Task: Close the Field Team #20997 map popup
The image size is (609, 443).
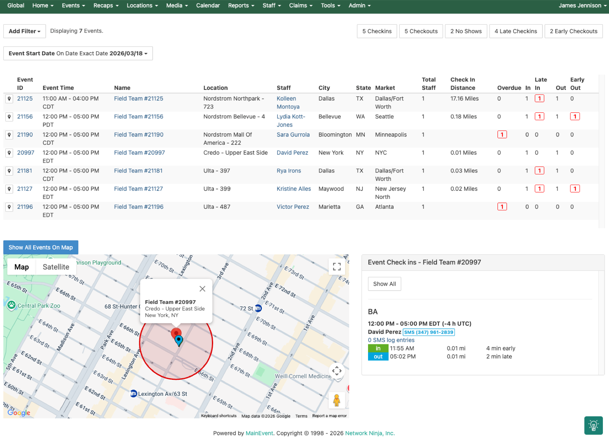Action: pos(202,289)
